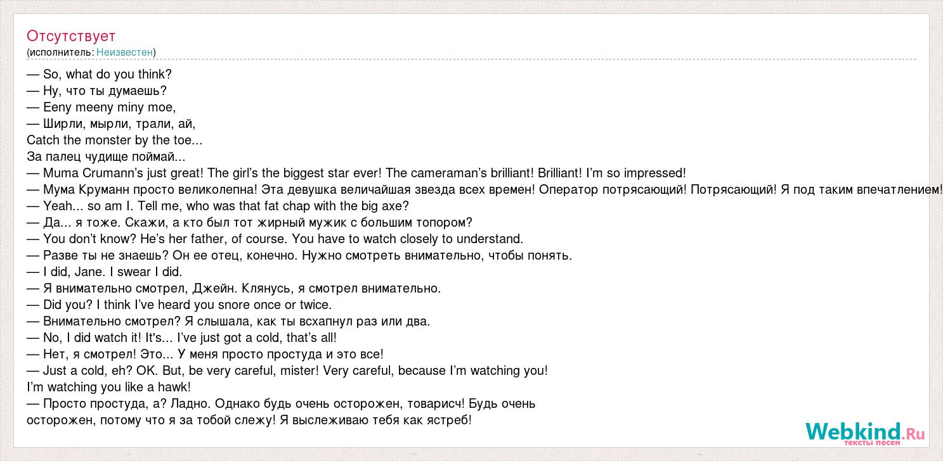This screenshot has width=943, height=461.
Task: Click the line 'I did, Jane. I swear I did.'
Action: [105, 272]
